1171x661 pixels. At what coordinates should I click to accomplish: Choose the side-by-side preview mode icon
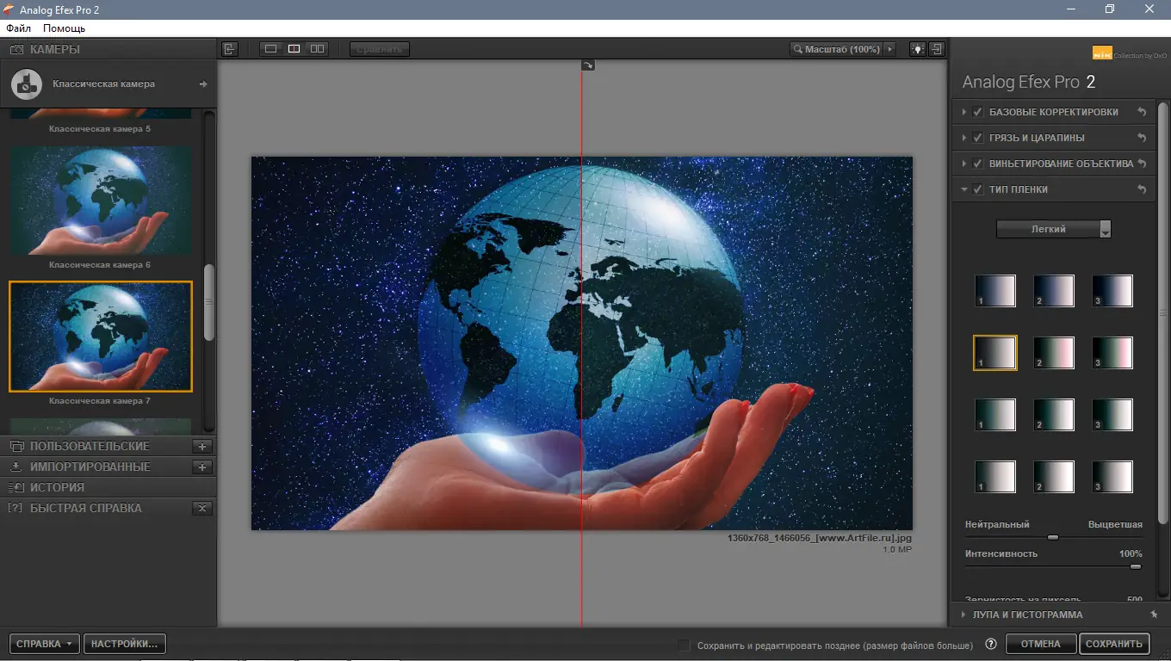[x=317, y=48]
